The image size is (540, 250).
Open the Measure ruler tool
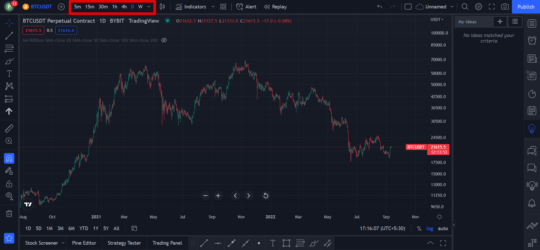9,129
